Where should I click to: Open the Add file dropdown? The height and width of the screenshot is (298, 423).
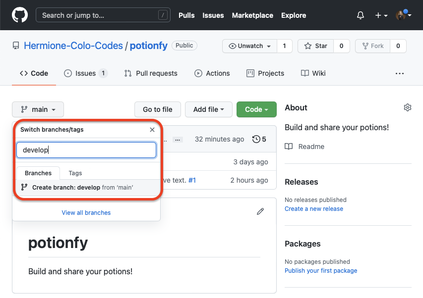(209, 109)
